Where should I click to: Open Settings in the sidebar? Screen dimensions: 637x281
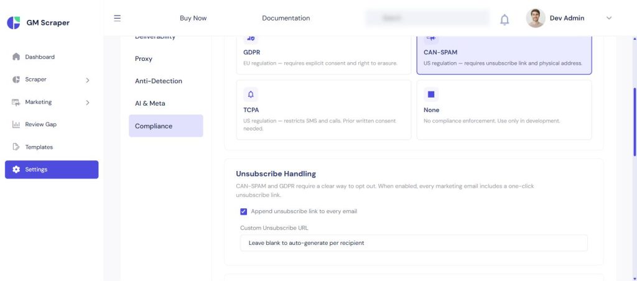[52, 170]
